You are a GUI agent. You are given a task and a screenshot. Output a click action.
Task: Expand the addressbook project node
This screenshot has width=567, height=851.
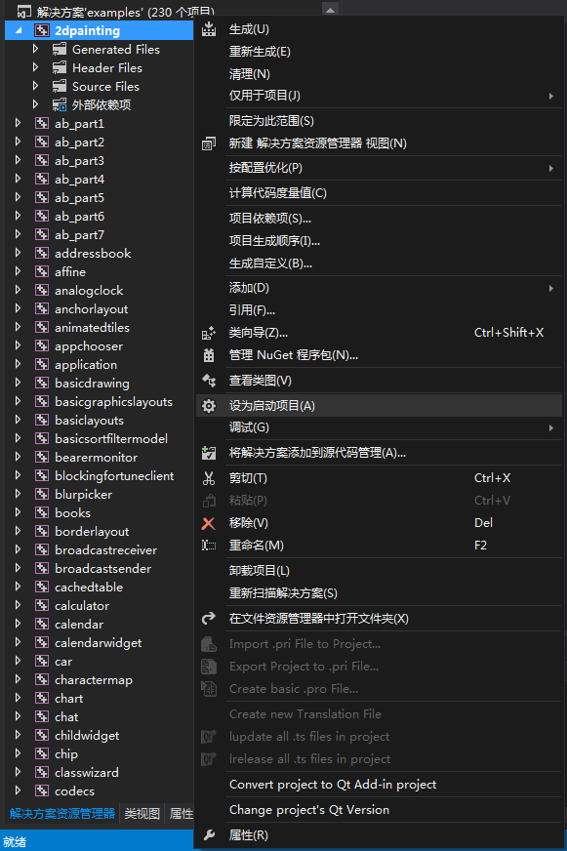click(x=18, y=253)
